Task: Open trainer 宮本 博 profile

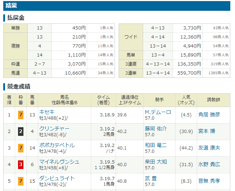Action: pyautogui.click(x=207, y=131)
